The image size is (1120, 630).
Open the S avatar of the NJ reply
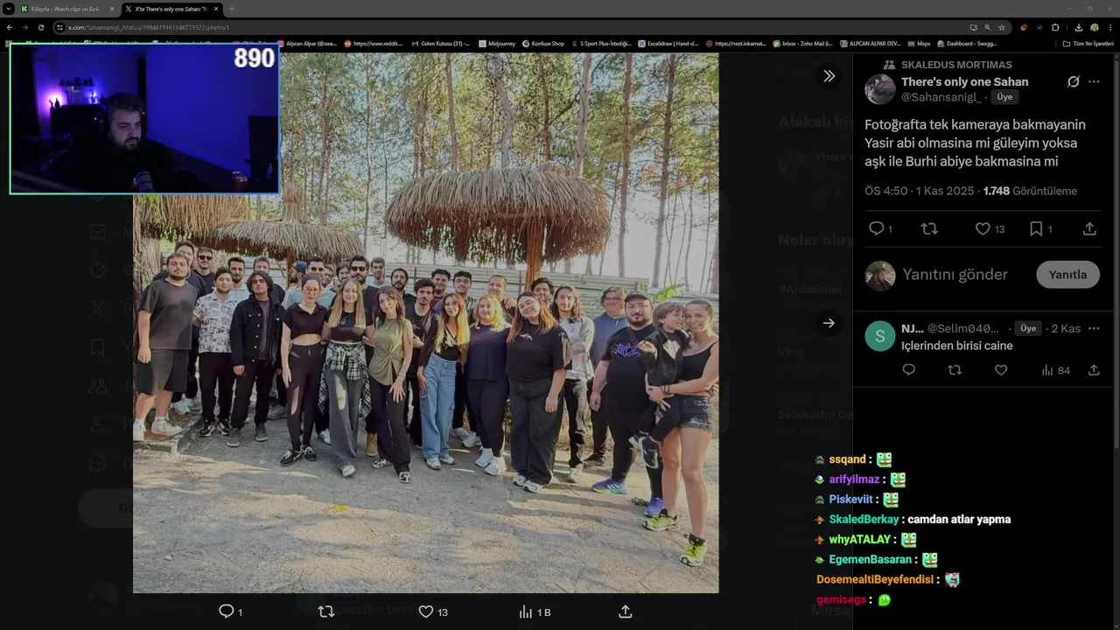pos(879,336)
